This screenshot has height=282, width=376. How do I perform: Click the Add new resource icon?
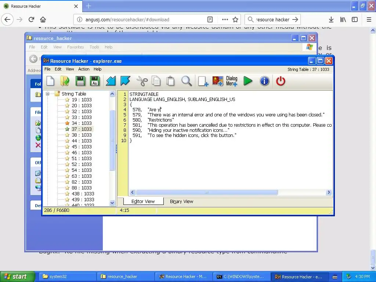pyautogui.click(x=203, y=81)
